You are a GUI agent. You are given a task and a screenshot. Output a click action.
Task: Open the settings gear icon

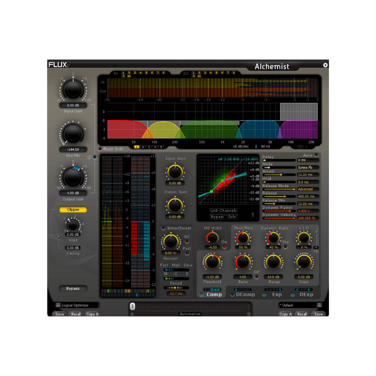[x=325, y=66]
